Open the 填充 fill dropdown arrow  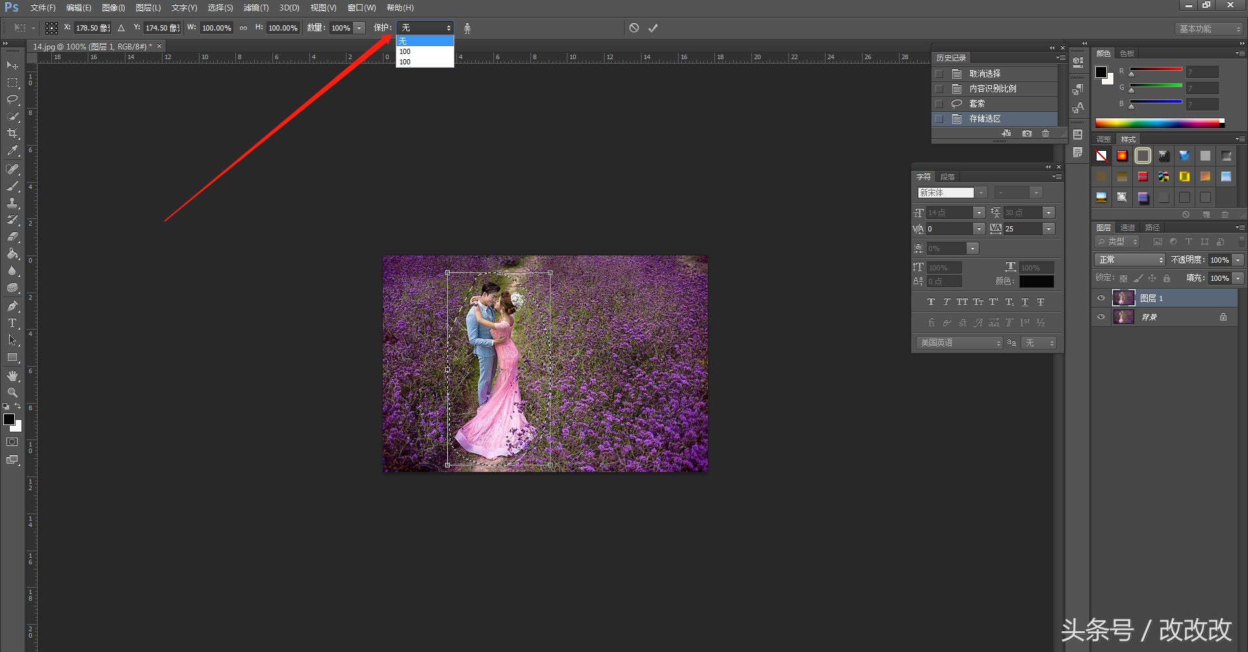pos(1238,278)
